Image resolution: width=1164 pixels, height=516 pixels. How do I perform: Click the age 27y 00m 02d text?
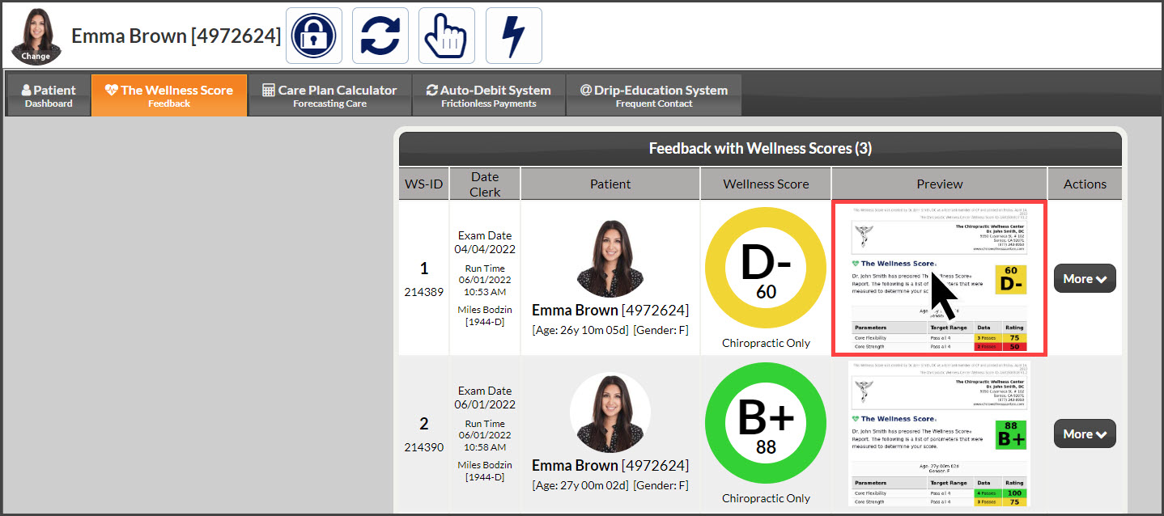[x=579, y=485]
